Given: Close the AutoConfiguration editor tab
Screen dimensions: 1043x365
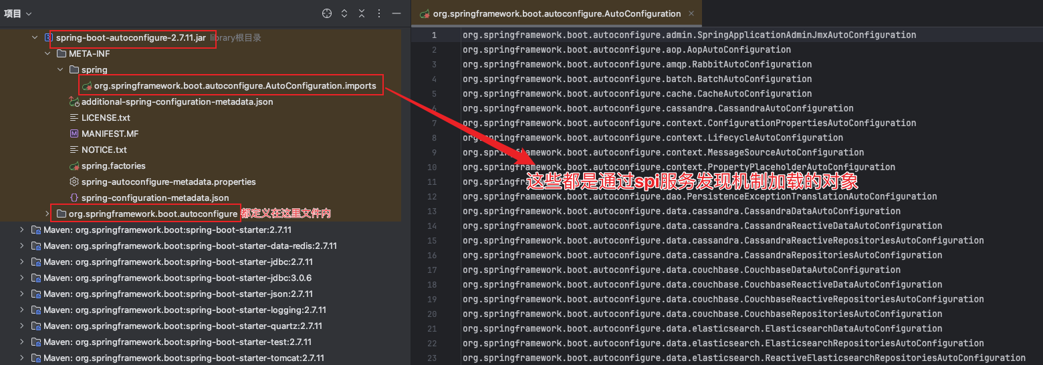Looking at the screenshot, I should [x=691, y=13].
